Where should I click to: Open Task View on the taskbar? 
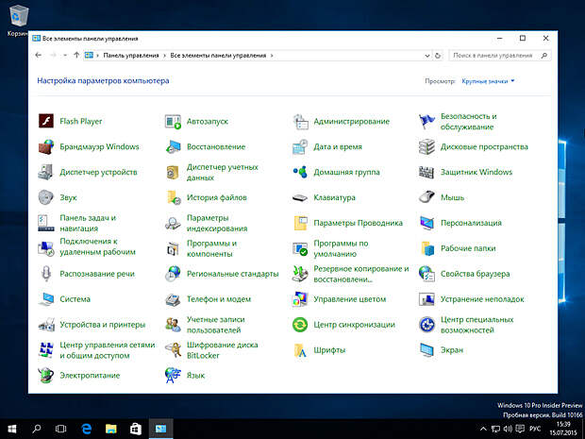[60, 429]
